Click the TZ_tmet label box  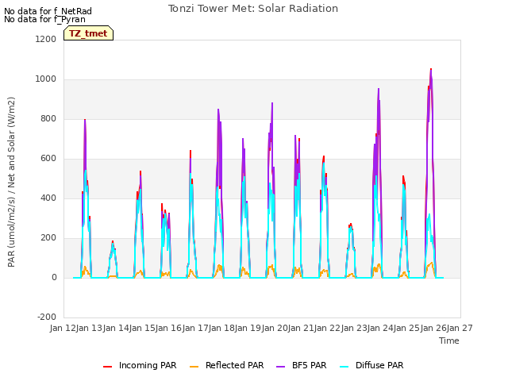point(88,33)
